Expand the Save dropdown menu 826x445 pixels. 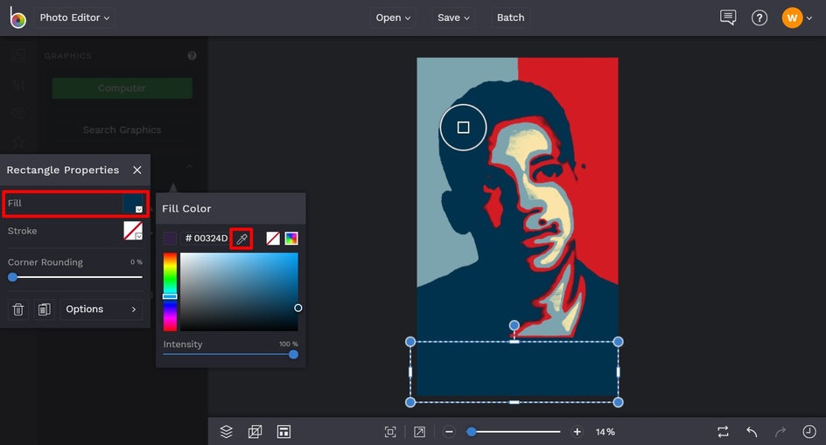pyautogui.click(x=454, y=17)
